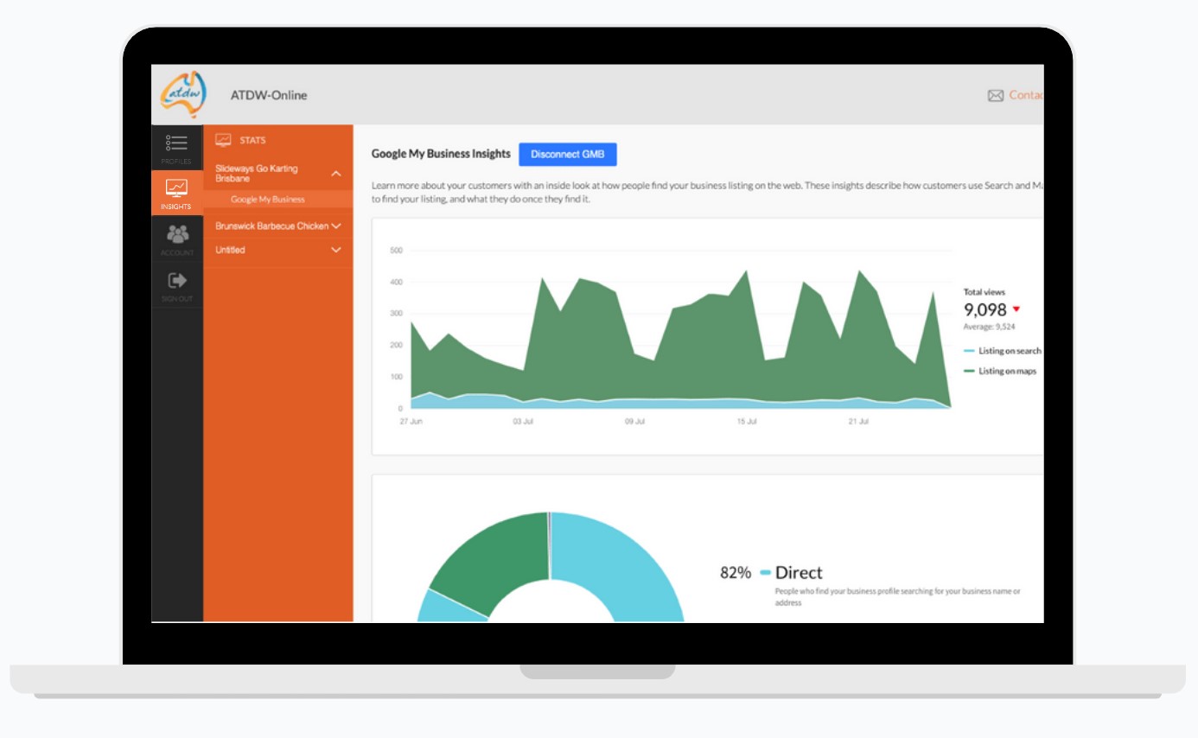Viewport: 1198px width, 738px height.
Task: Select the Insights monitor icon
Action: click(176, 188)
